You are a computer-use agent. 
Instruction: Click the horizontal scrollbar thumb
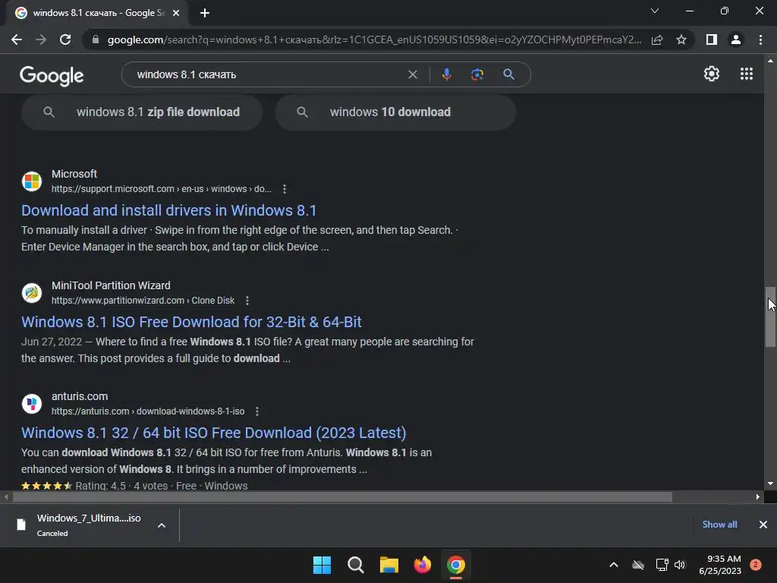coord(342,496)
